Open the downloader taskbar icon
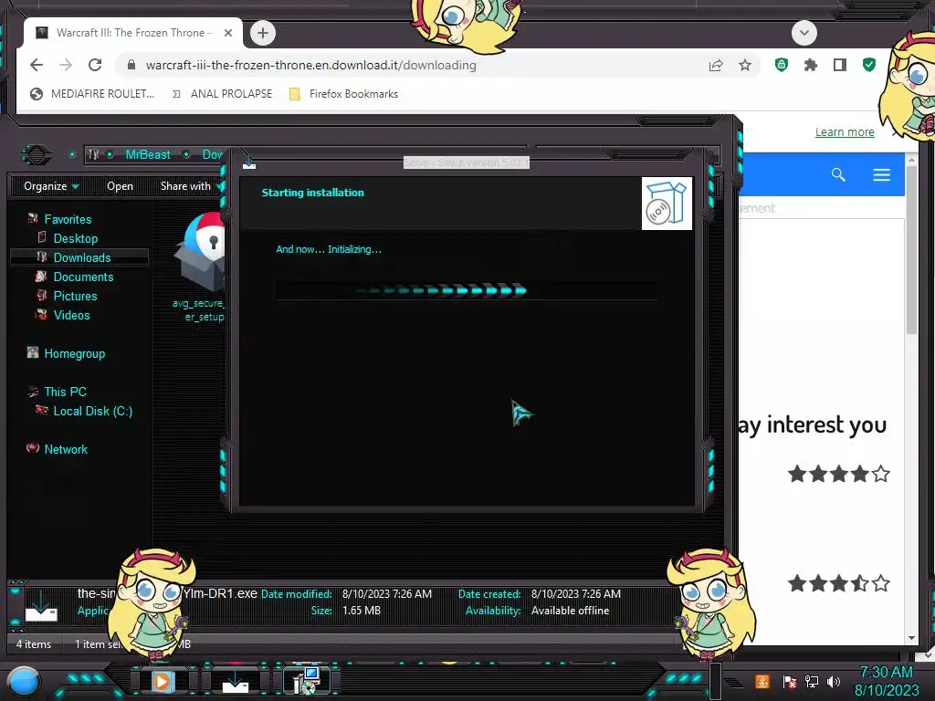 tap(235, 680)
